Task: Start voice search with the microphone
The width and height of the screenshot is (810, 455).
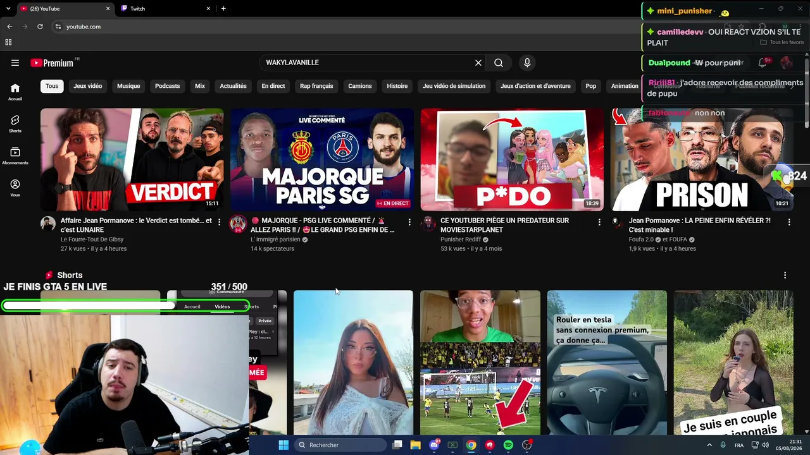Action: (x=527, y=63)
